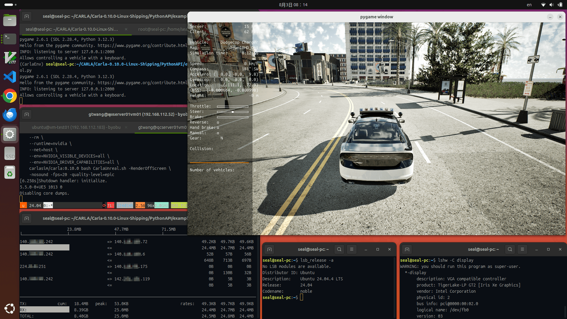Click the Throttle bar in pygame HUD
Screen dimensions: 567x319
click(x=233, y=106)
